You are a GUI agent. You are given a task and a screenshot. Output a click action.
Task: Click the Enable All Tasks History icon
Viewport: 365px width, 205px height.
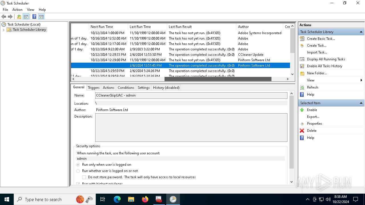tap(302, 66)
